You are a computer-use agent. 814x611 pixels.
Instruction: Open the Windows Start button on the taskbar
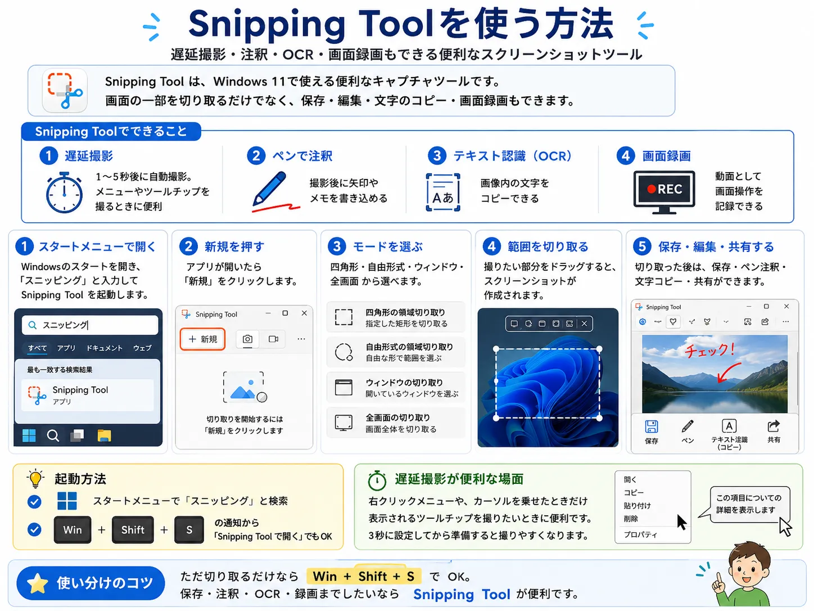coord(29,435)
